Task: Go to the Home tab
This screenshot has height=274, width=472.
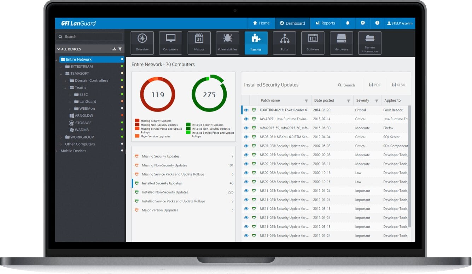Action: (x=261, y=23)
